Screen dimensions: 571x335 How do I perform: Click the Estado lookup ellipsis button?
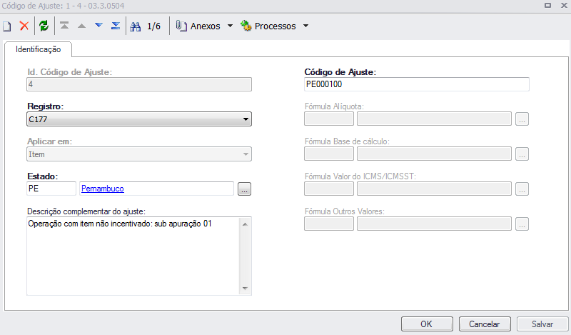pos(245,189)
